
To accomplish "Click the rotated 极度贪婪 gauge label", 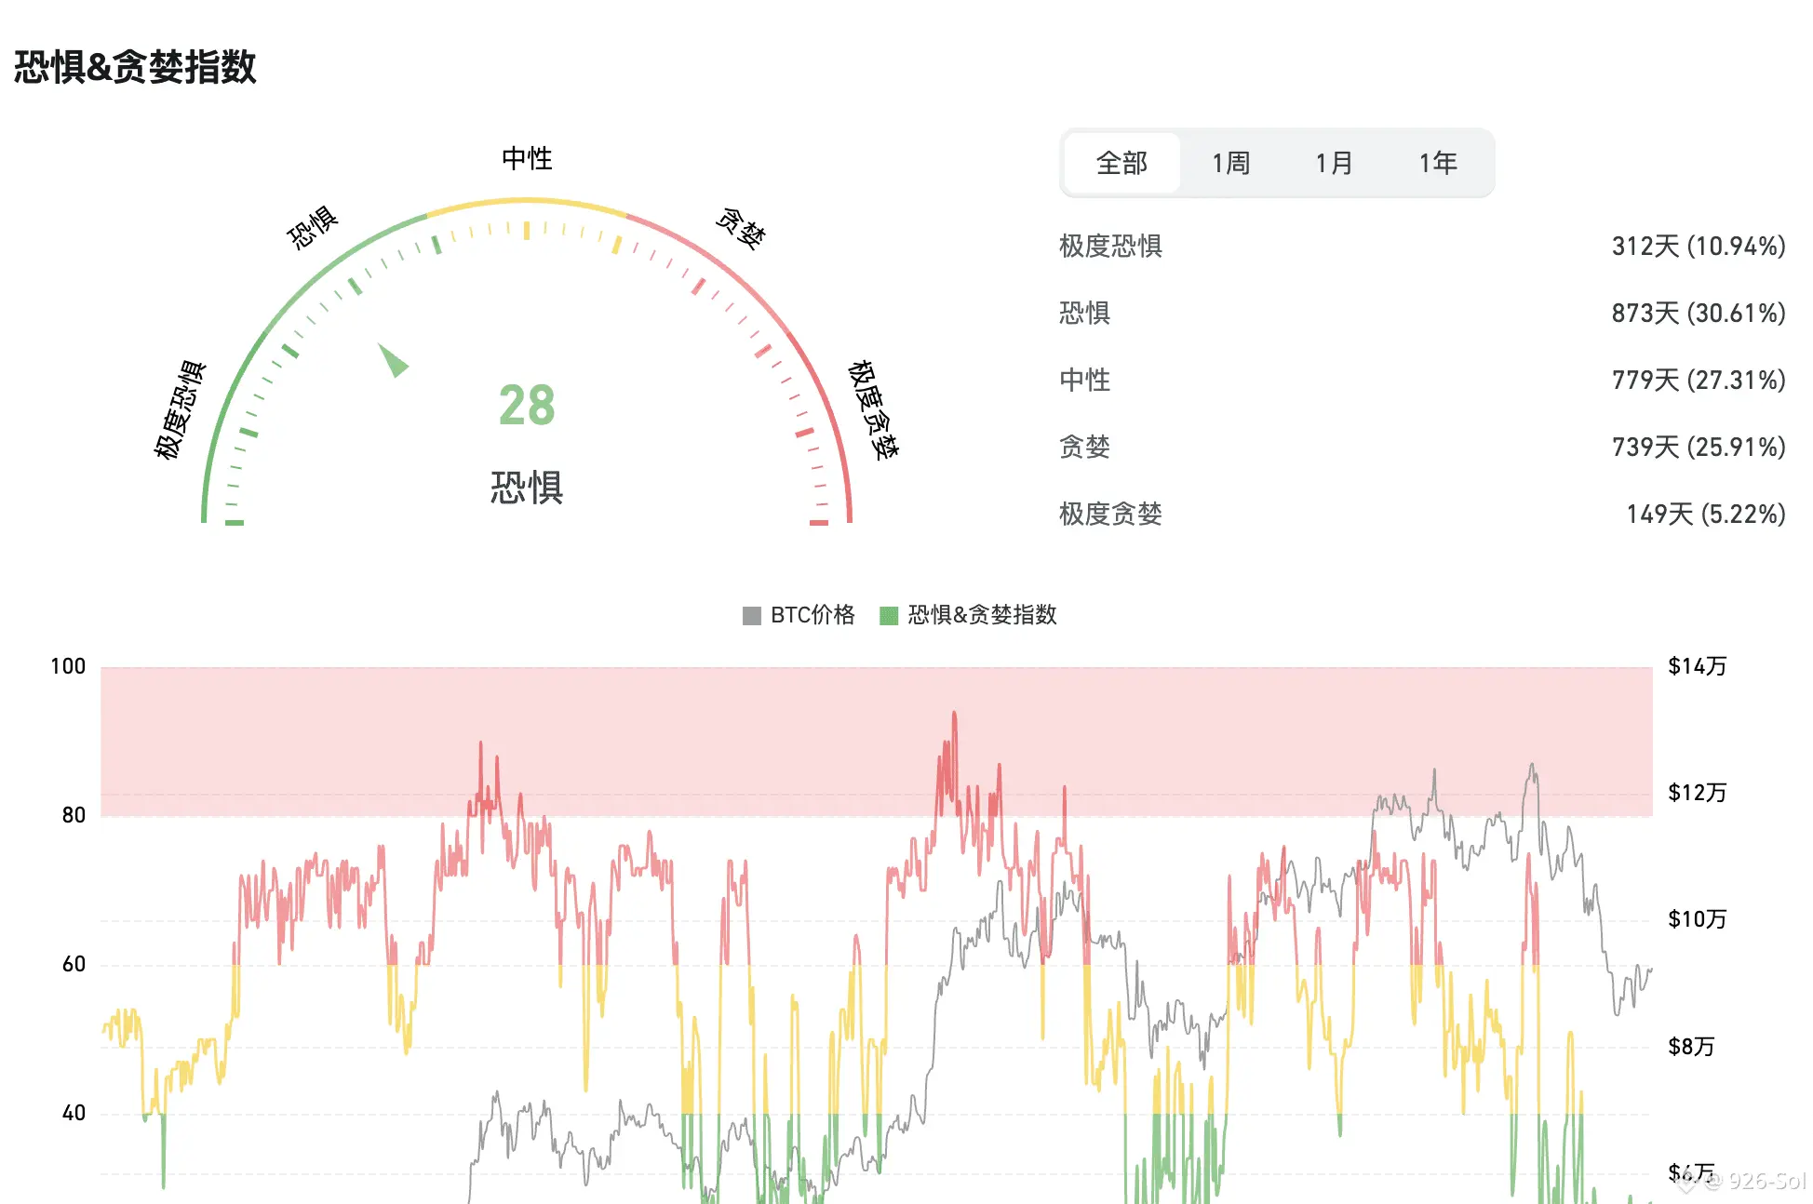I will pos(873,410).
